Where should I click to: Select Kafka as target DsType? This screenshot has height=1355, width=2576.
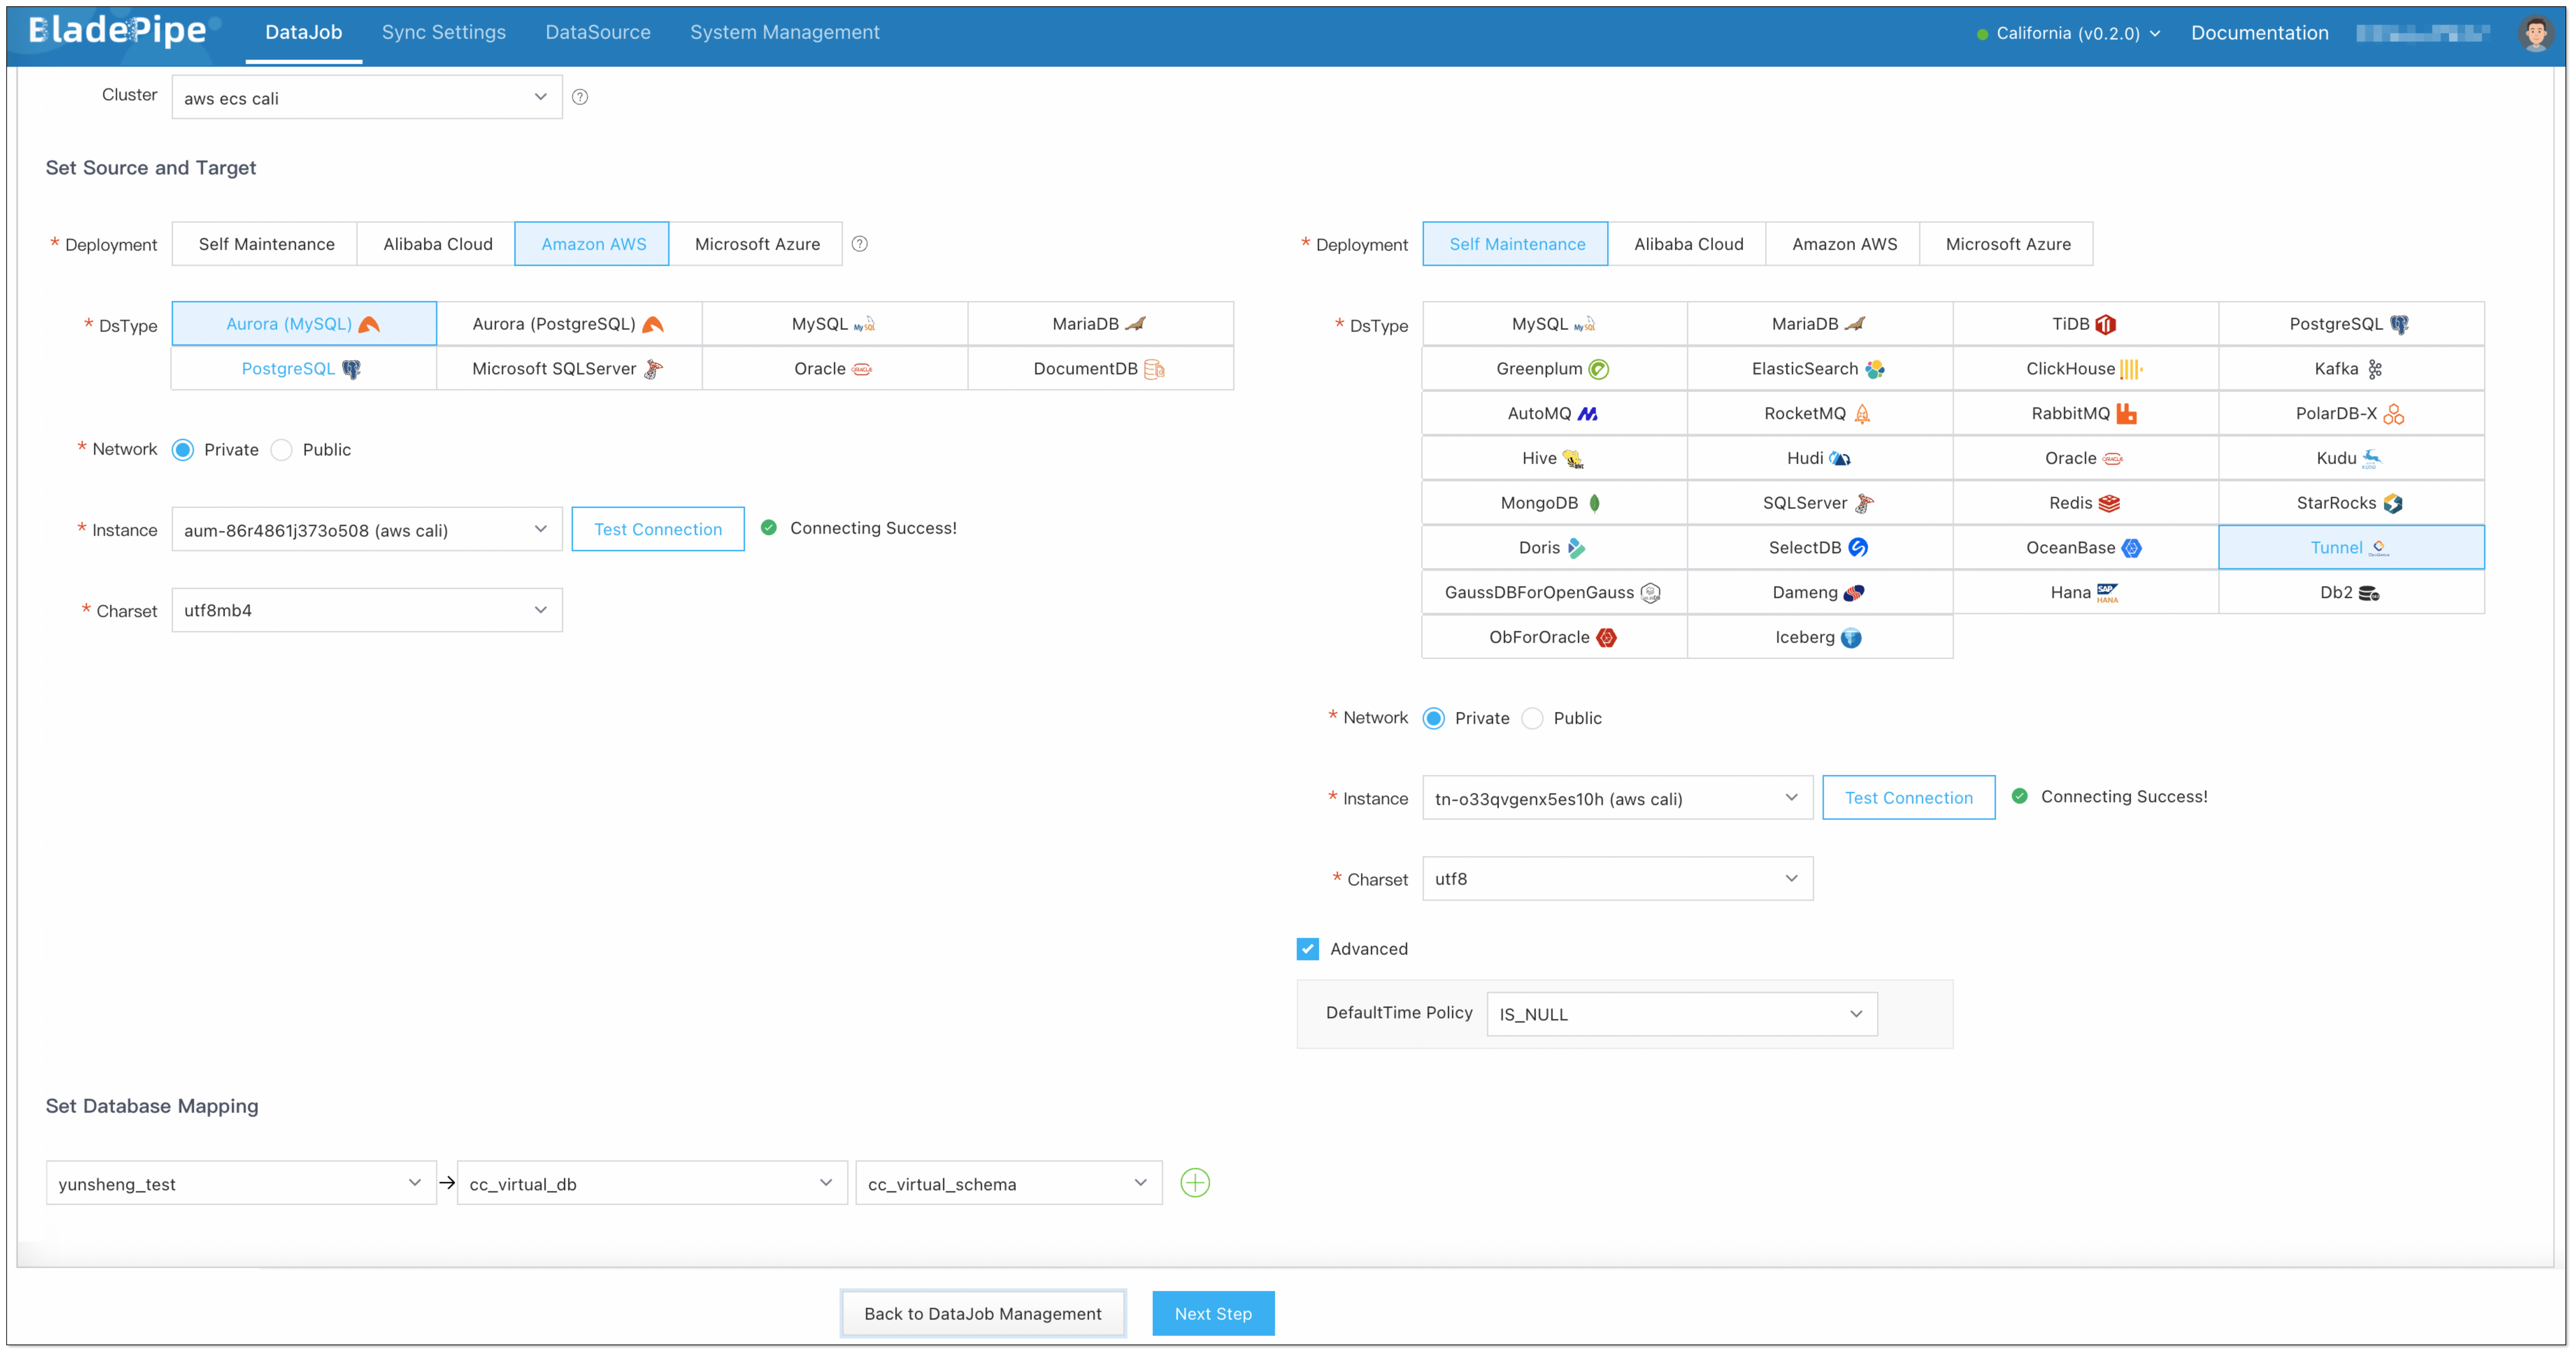point(2350,369)
